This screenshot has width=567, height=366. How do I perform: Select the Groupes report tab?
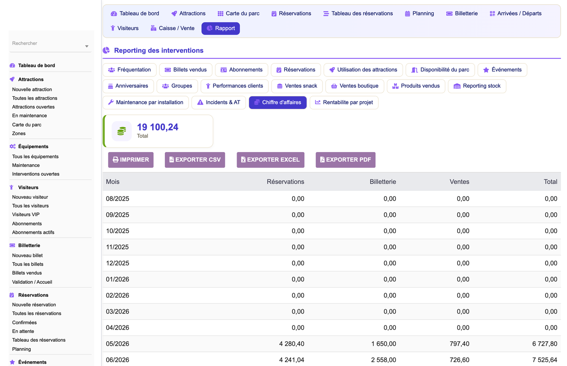(177, 86)
